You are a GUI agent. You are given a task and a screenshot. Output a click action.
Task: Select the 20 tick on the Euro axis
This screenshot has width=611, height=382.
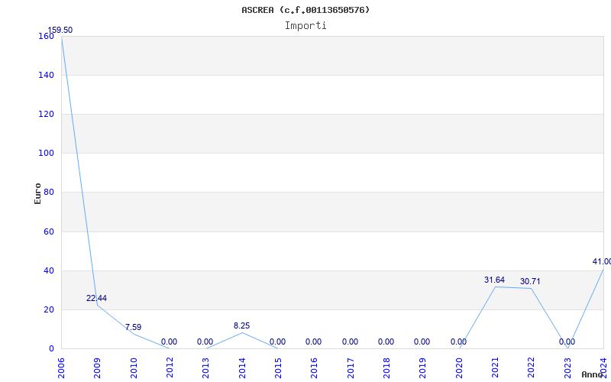pyautogui.click(x=48, y=309)
